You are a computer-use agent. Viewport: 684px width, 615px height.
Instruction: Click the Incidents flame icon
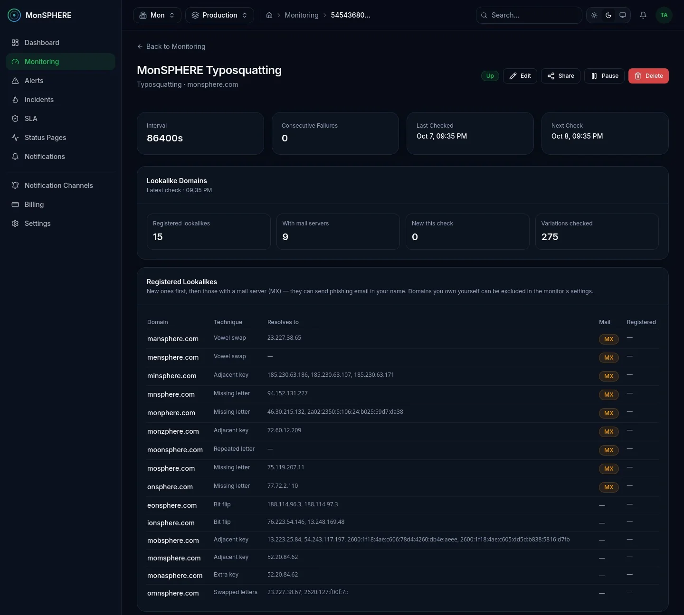(15, 100)
